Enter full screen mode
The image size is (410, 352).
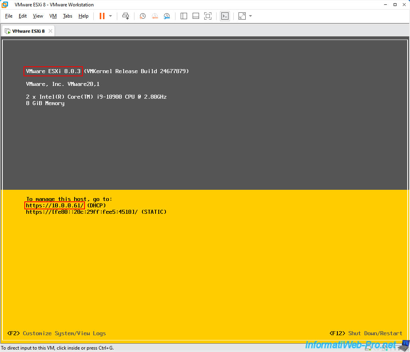(x=208, y=16)
